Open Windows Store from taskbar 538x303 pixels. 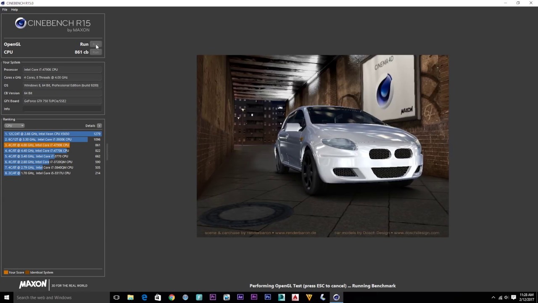158,298
